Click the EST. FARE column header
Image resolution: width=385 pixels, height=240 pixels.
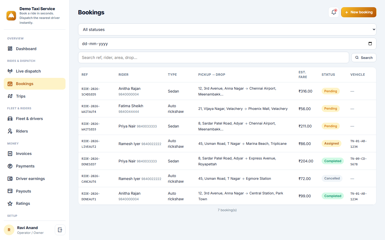(303, 75)
